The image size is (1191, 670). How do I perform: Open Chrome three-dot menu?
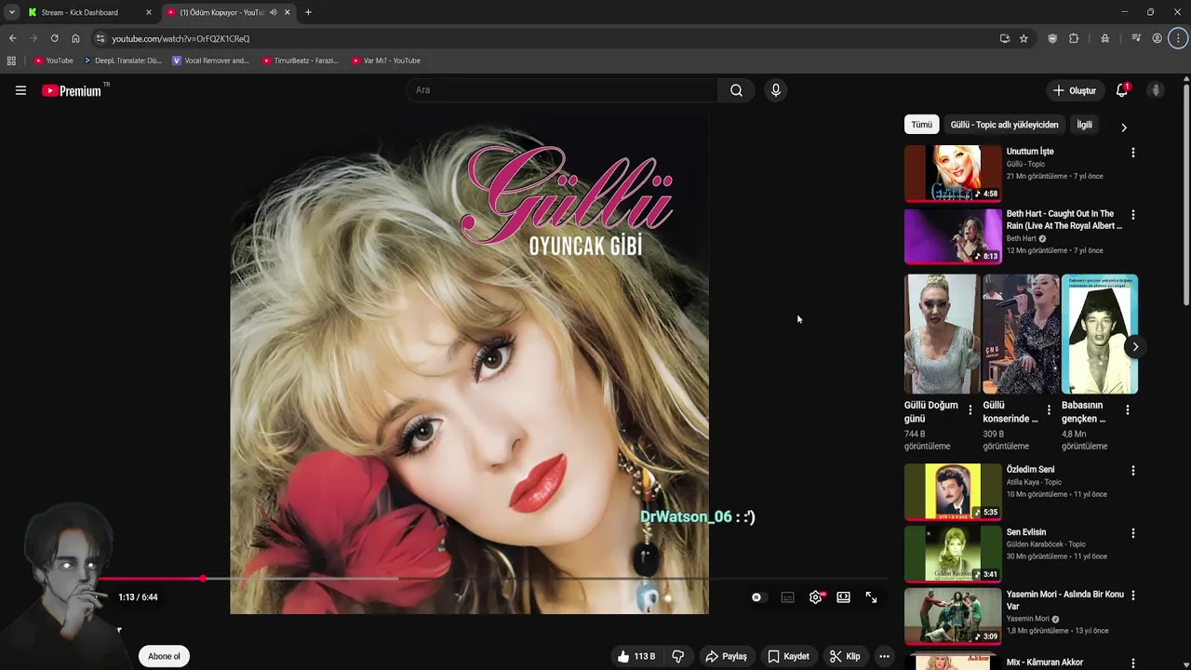coord(1178,38)
